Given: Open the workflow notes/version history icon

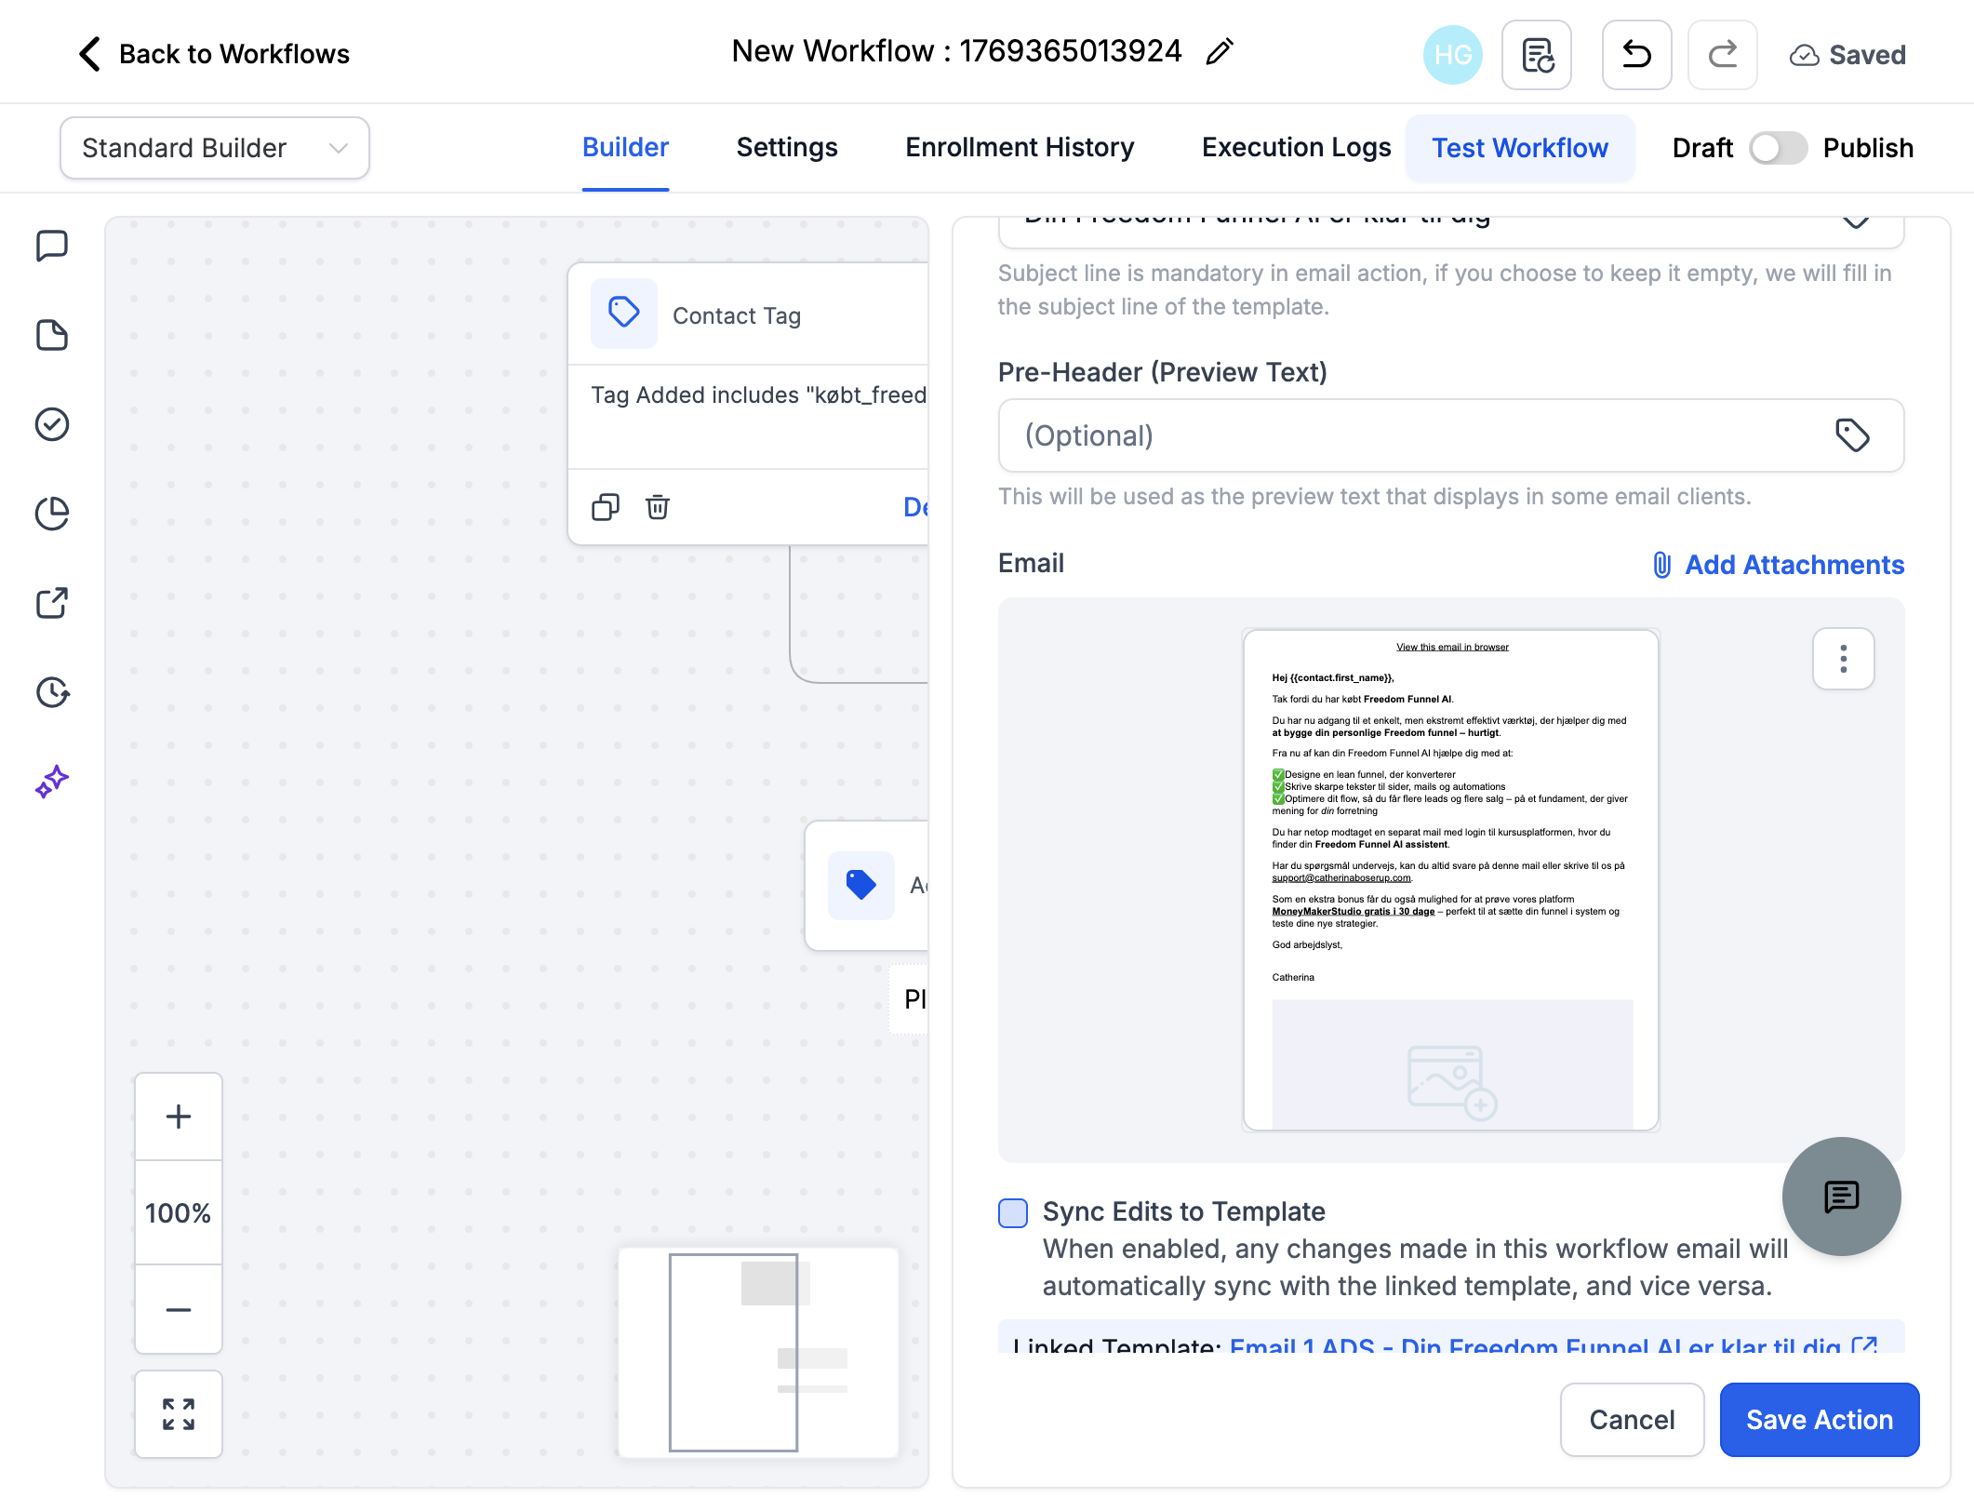Looking at the screenshot, I should (1537, 55).
